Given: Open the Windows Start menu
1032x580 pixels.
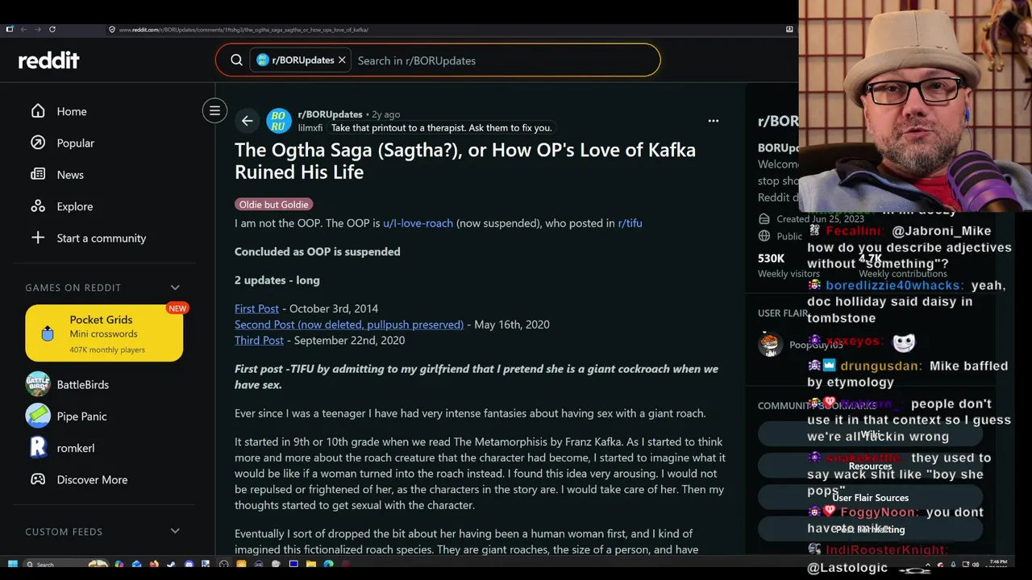Looking at the screenshot, I should point(13,564).
